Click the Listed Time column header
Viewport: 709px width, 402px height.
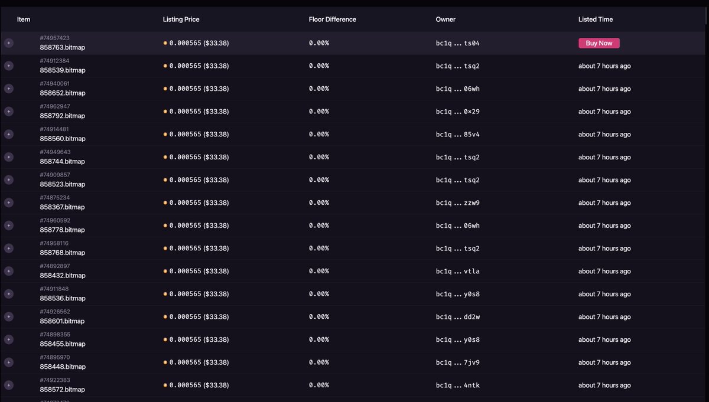tap(596, 19)
